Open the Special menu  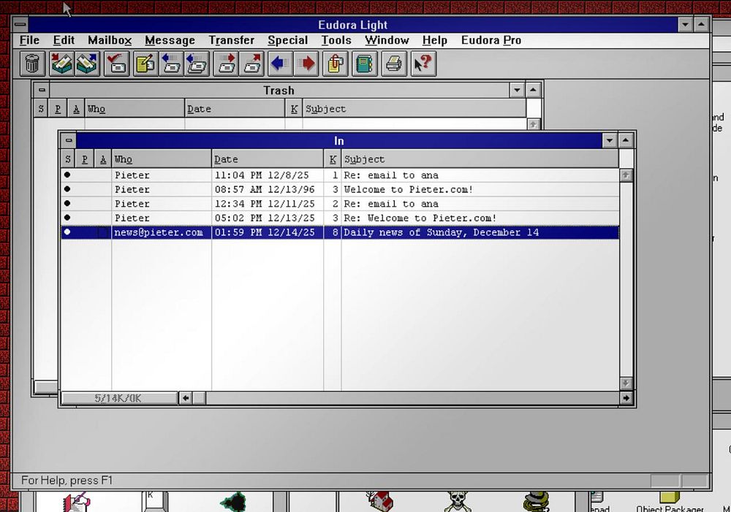[287, 40]
